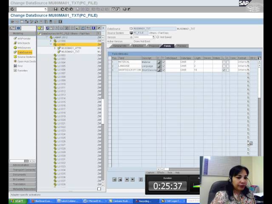Toggle the Transfer checkbox for the SHORTDESCRIPTION field
The width and height of the screenshot is (272, 204).
(x=164, y=70)
